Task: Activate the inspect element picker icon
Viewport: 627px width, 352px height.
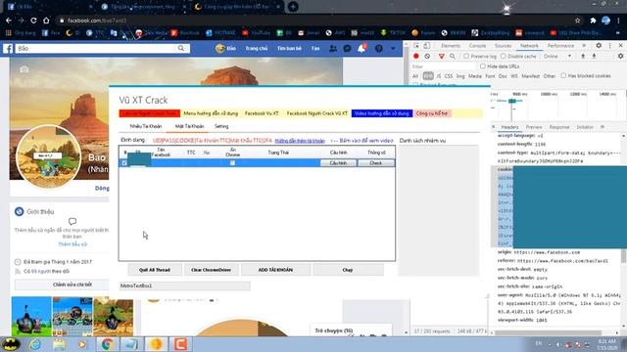Action: [416, 46]
